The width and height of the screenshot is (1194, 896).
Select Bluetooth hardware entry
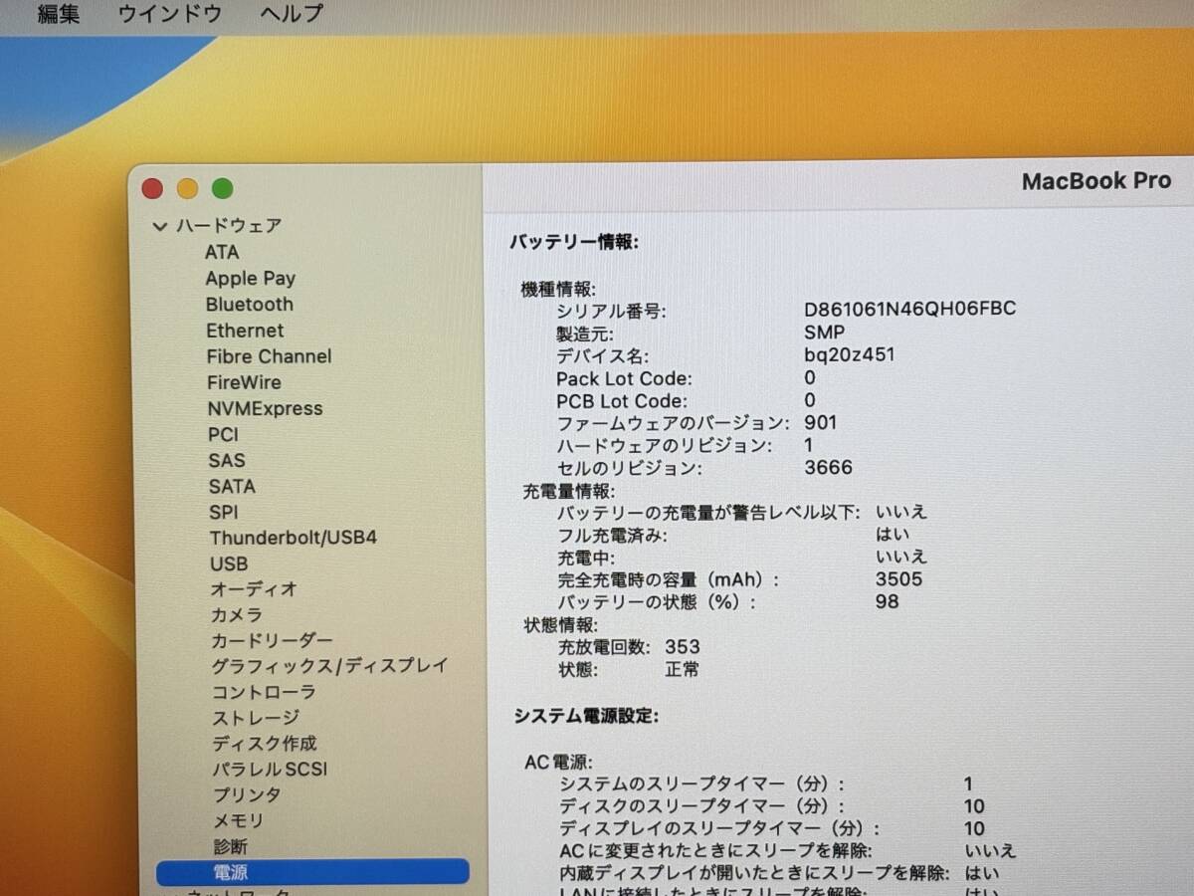[x=249, y=305]
